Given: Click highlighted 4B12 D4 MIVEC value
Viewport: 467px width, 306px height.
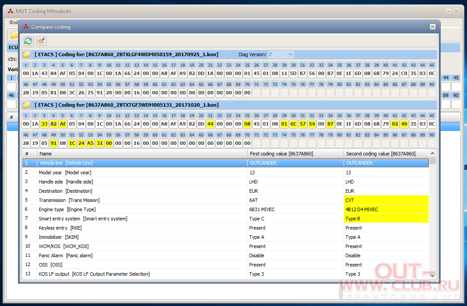Looking at the screenshot, I should (x=386, y=209).
